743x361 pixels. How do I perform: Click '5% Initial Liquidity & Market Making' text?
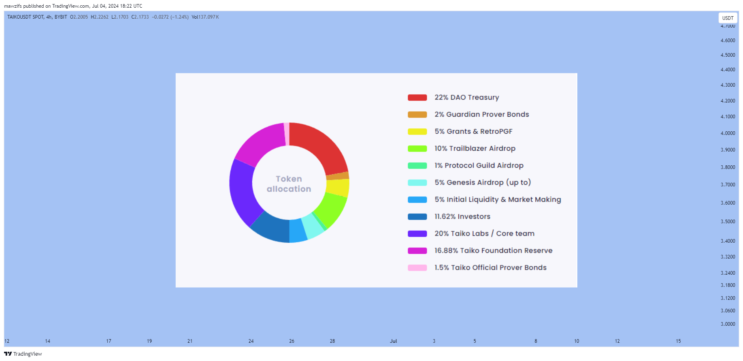click(x=498, y=200)
